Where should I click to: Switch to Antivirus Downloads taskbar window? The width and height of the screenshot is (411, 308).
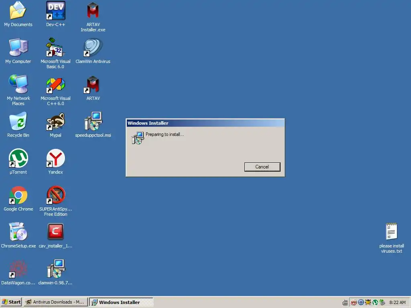(55, 302)
